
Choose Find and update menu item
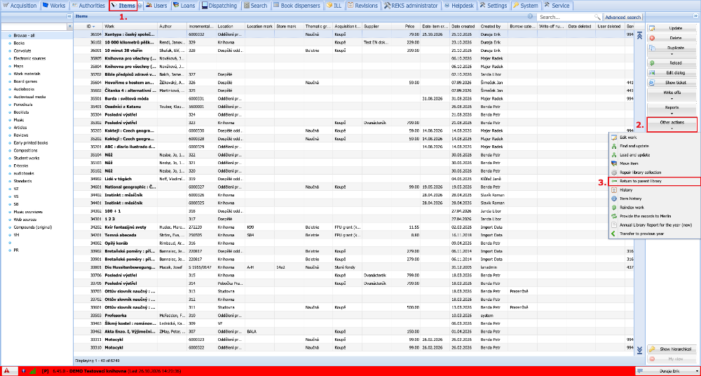tap(653, 146)
